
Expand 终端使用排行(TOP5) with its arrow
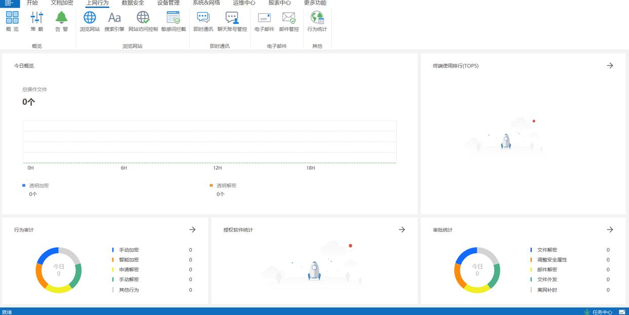pyautogui.click(x=610, y=66)
